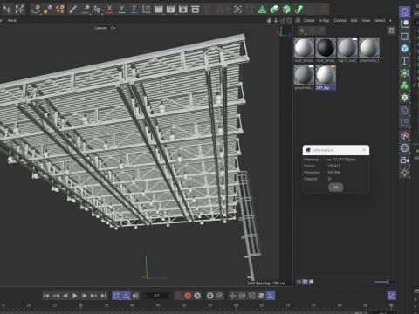The height and width of the screenshot is (314, 419).
Task: Adjust the material thumbnail size slider
Action: (x=384, y=282)
